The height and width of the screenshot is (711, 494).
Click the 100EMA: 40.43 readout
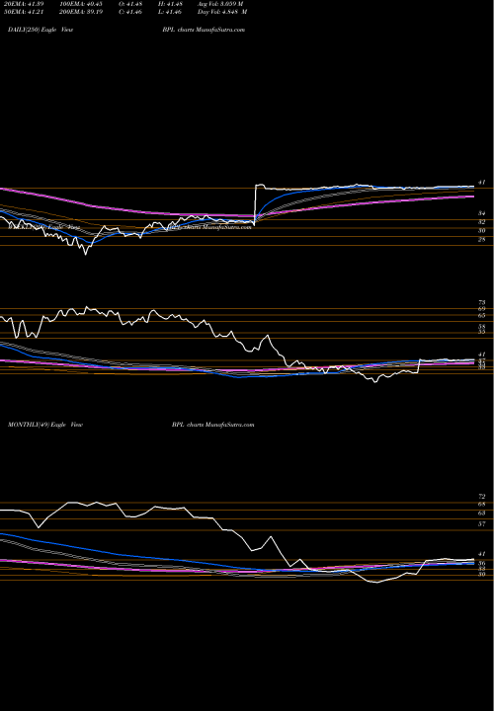(81, 4)
